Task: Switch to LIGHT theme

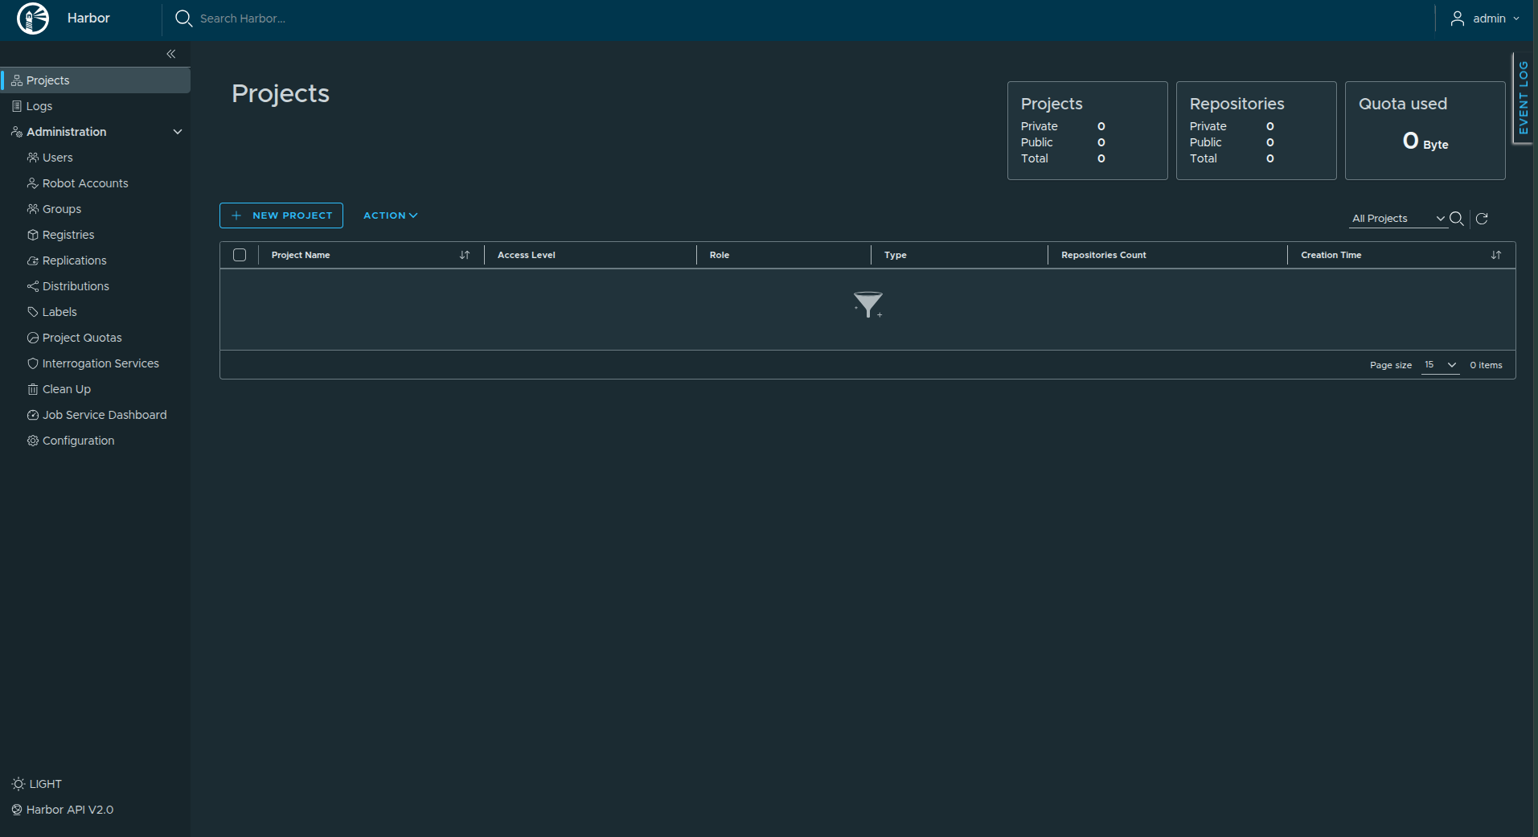Action: tap(37, 784)
